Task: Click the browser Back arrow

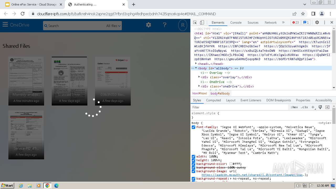Action: (x=6, y=14)
